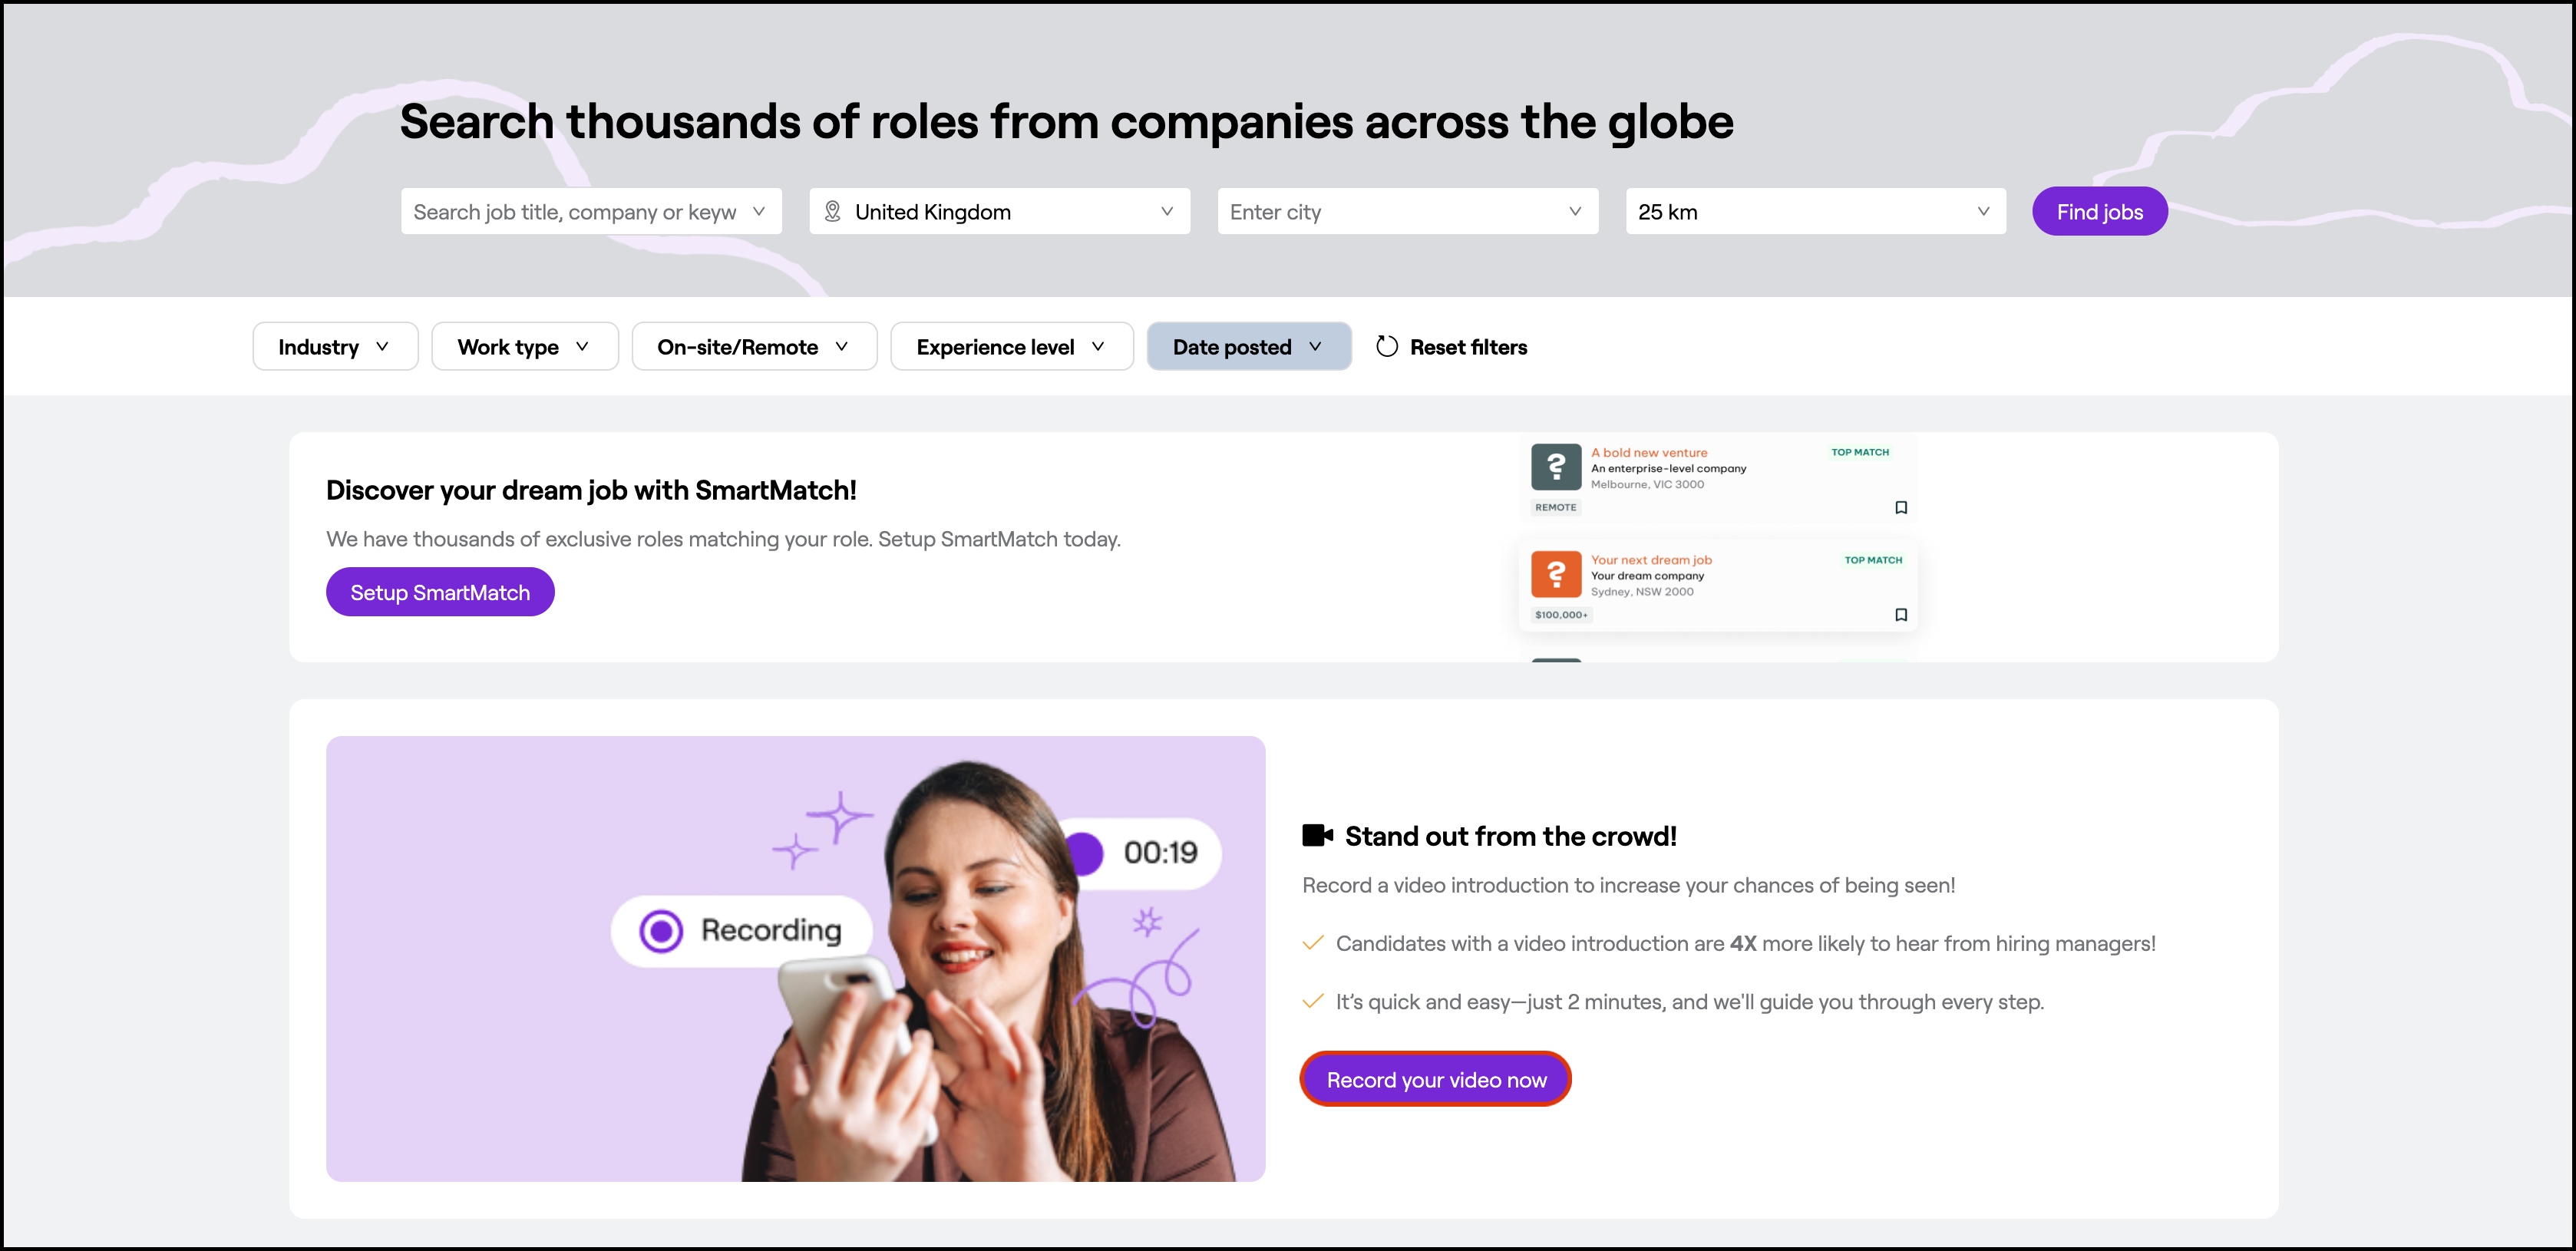The height and width of the screenshot is (1251, 2576).
Task: Click into the Enter city field
Action: pos(1395,211)
